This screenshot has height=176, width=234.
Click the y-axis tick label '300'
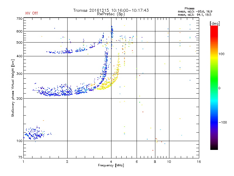[x=19, y=74]
